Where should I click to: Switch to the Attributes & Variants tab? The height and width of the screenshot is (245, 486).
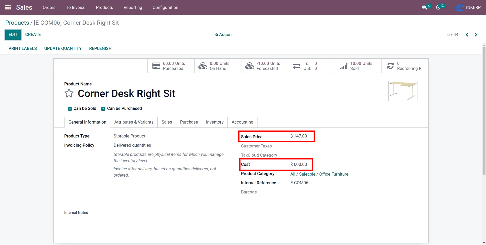coord(134,122)
